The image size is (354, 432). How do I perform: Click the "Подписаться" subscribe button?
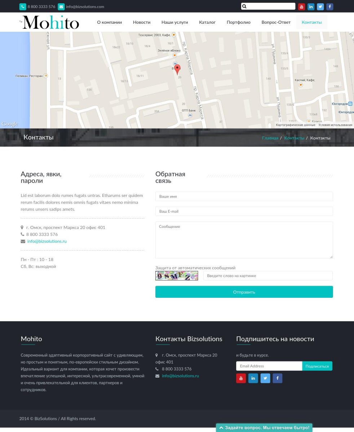pos(317,366)
